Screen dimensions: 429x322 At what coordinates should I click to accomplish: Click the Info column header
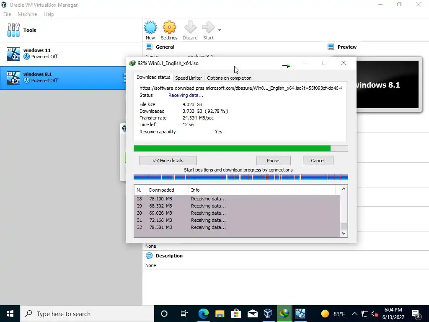pyautogui.click(x=262, y=190)
